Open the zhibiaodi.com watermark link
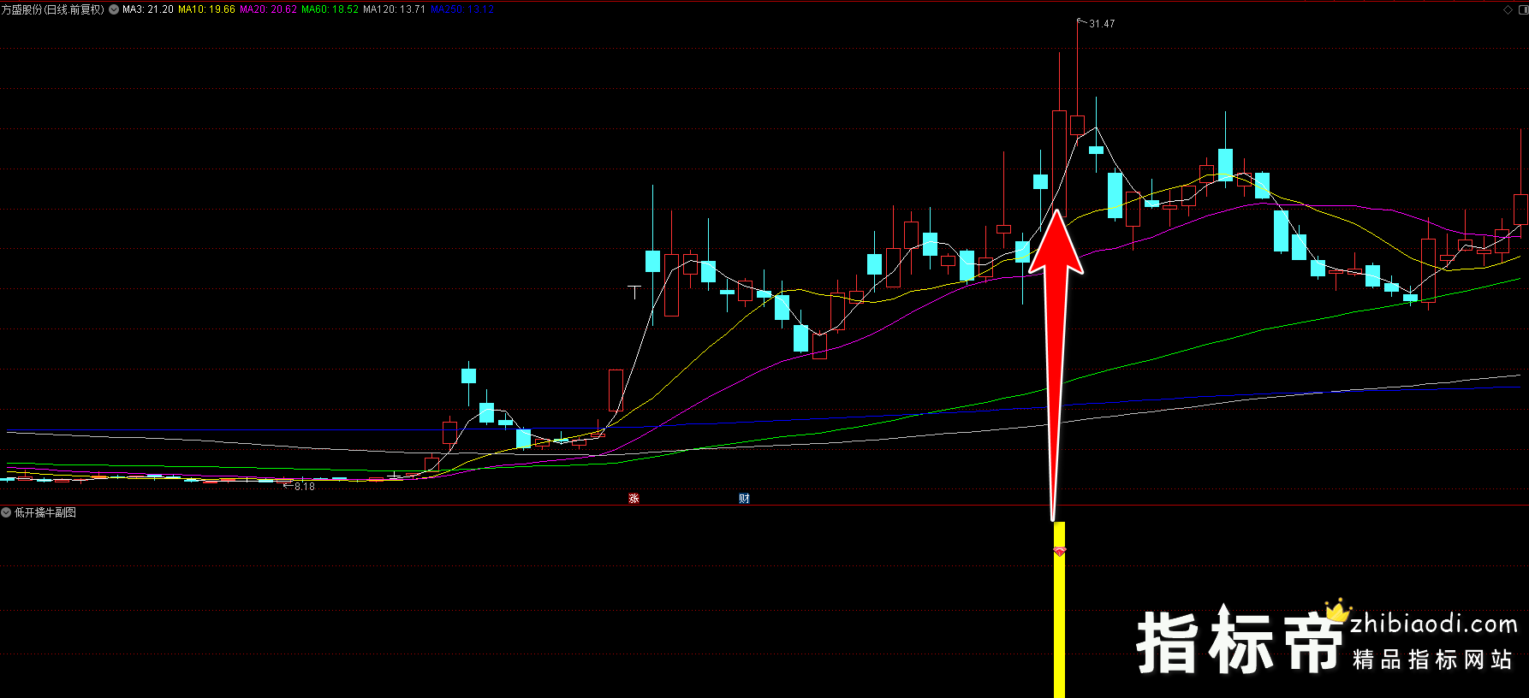 [x=1433, y=624]
